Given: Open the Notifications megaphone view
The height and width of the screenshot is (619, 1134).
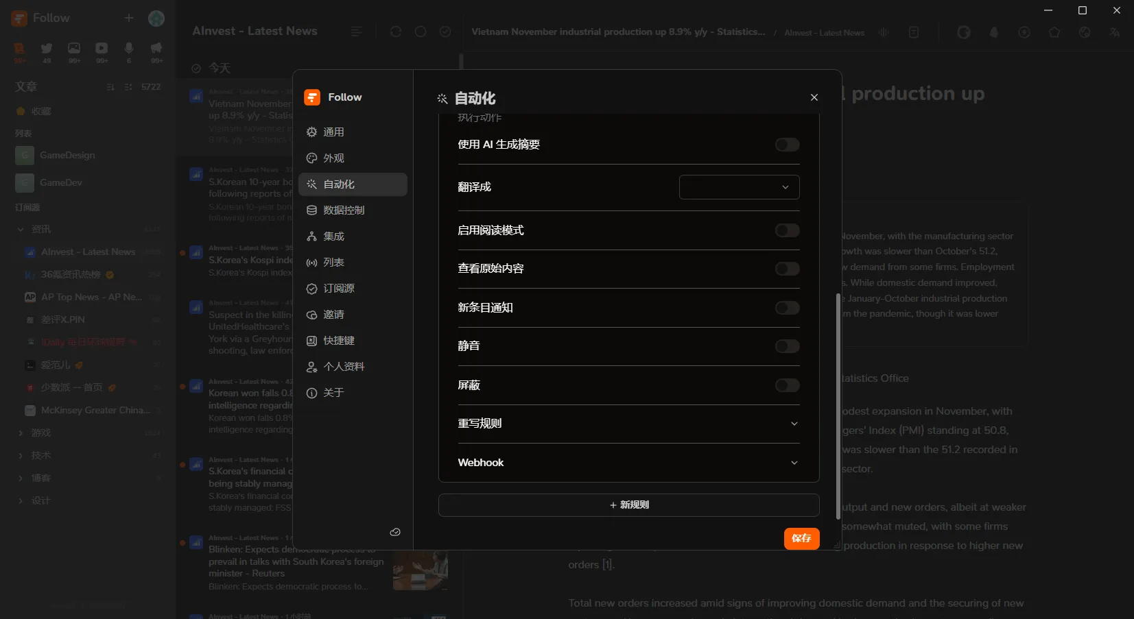Looking at the screenshot, I should tap(156, 48).
